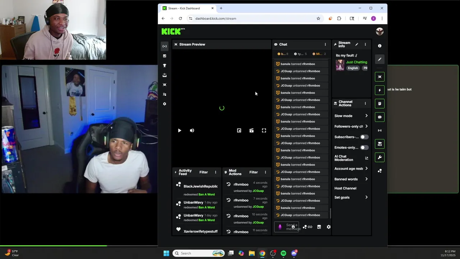Select the first chat tab labeled b...
This screenshot has width=460, height=259.
283,54
